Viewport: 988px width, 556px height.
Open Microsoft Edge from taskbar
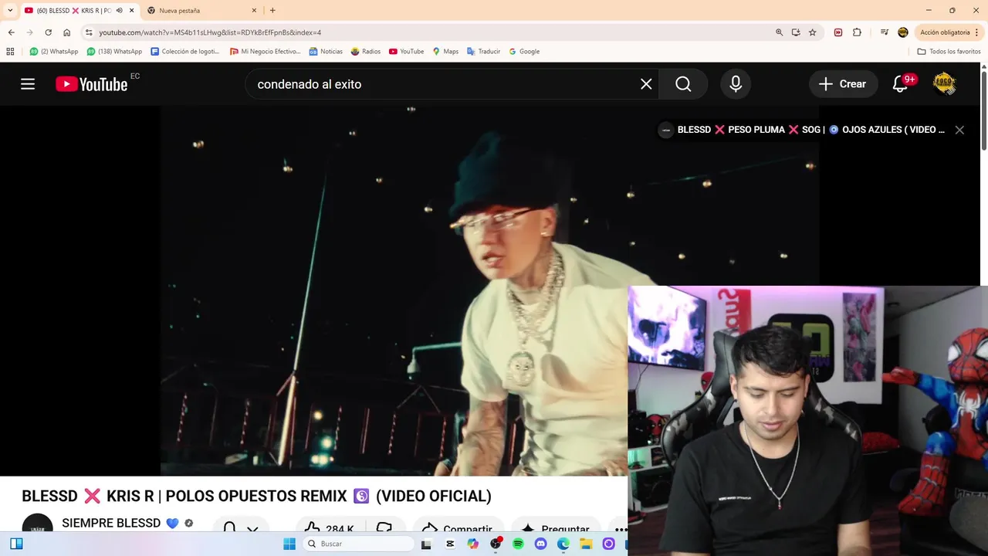point(563,544)
